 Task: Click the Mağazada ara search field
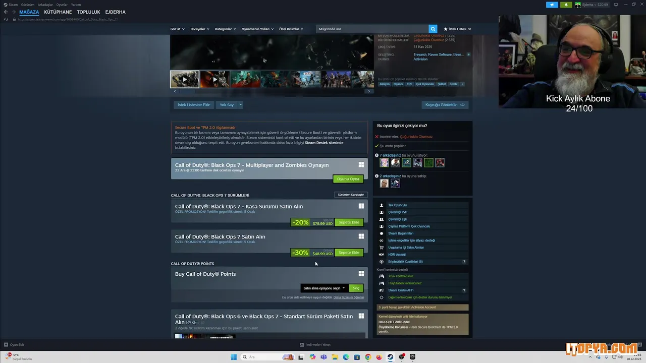tap(372, 29)
